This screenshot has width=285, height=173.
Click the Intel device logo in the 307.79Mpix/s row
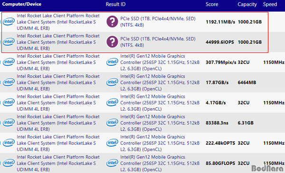pyautogui.click(x=9, y=62)
